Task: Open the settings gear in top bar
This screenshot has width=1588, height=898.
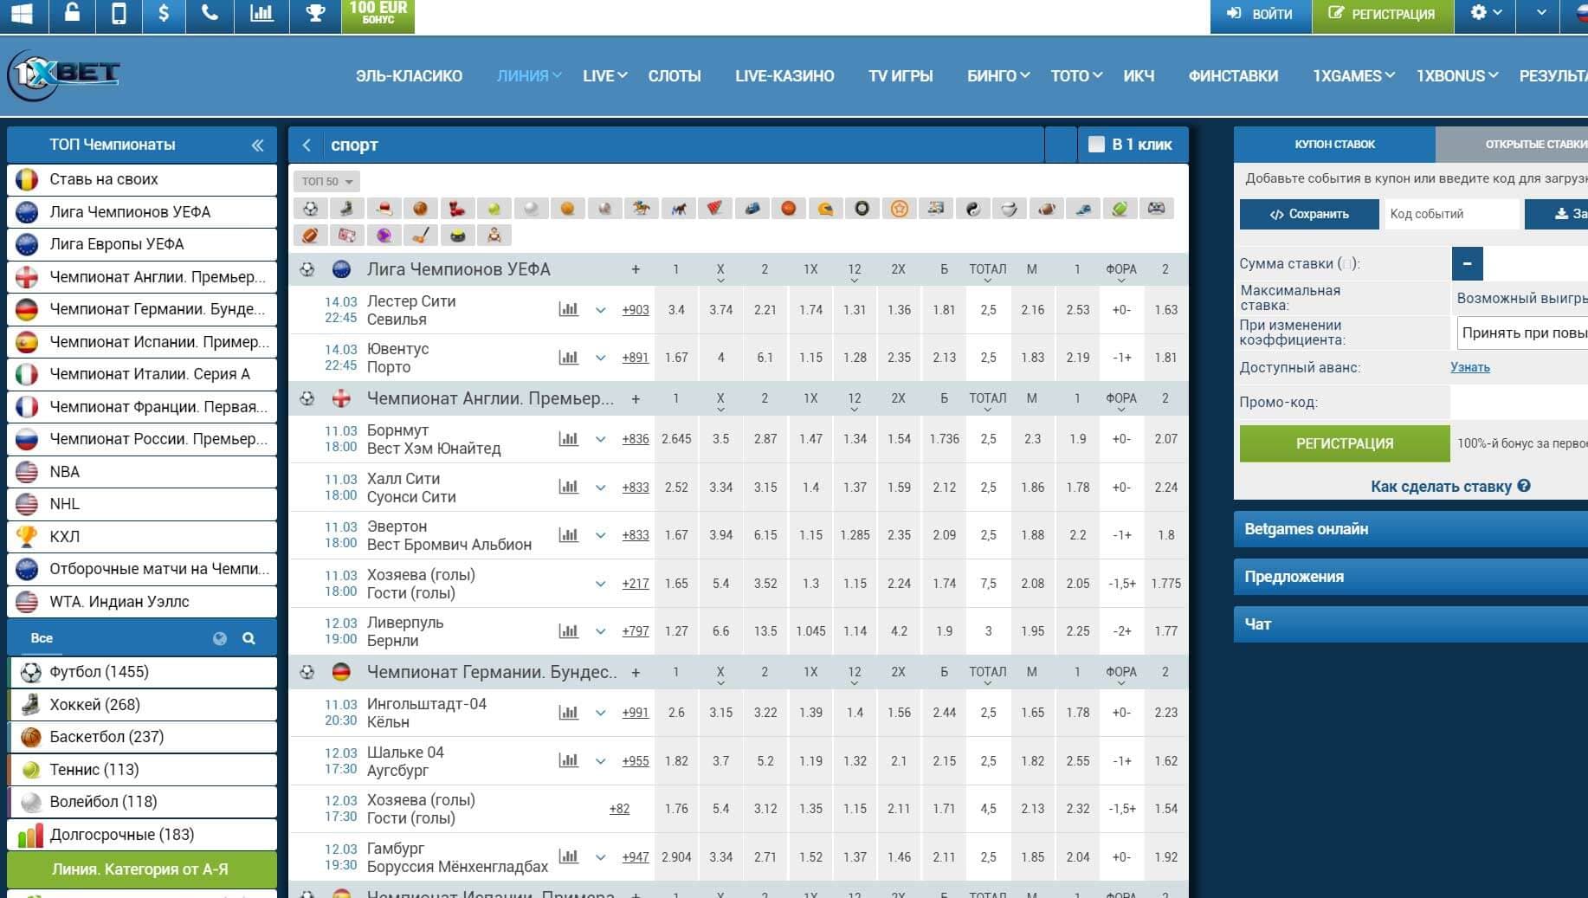Action: 1486,13
